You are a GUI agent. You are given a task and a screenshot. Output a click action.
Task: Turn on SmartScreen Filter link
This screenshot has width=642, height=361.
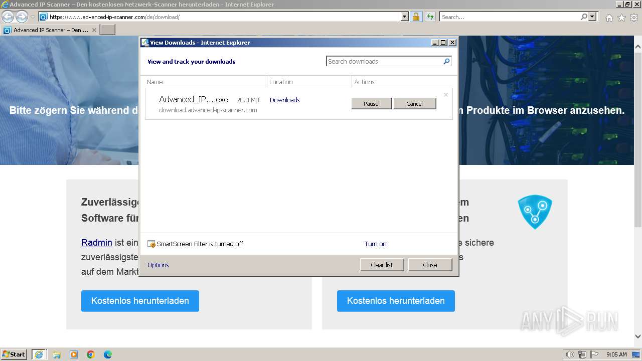[375, 244]
